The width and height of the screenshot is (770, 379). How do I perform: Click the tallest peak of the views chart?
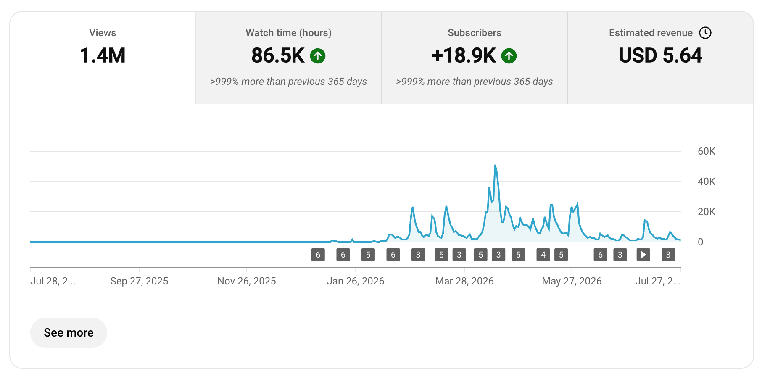coord(495,166)
